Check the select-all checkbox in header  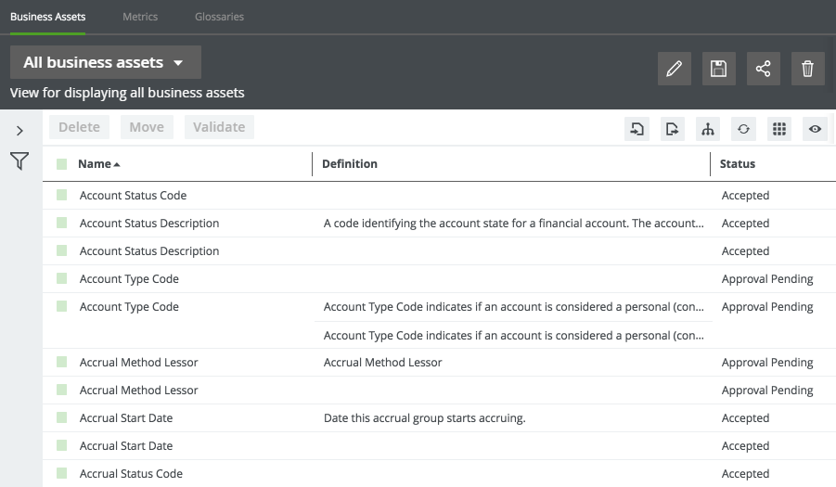click(62, 164)
